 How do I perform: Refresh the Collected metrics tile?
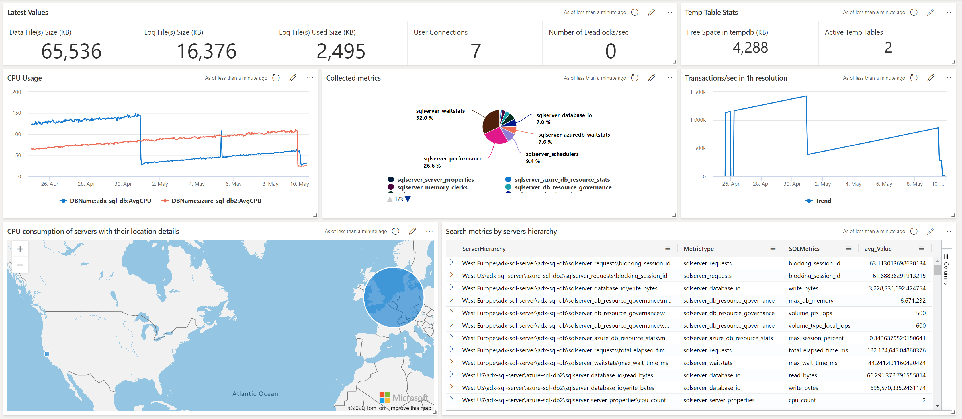pyautogui.click(x=634, y=78)
